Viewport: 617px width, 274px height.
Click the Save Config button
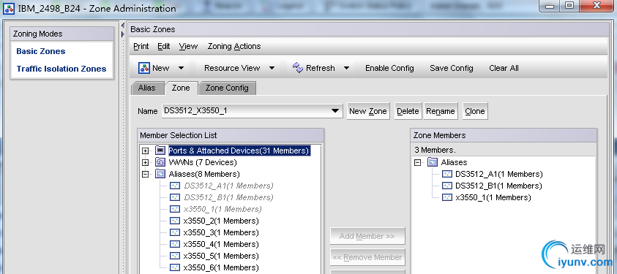tap(452, 68)
